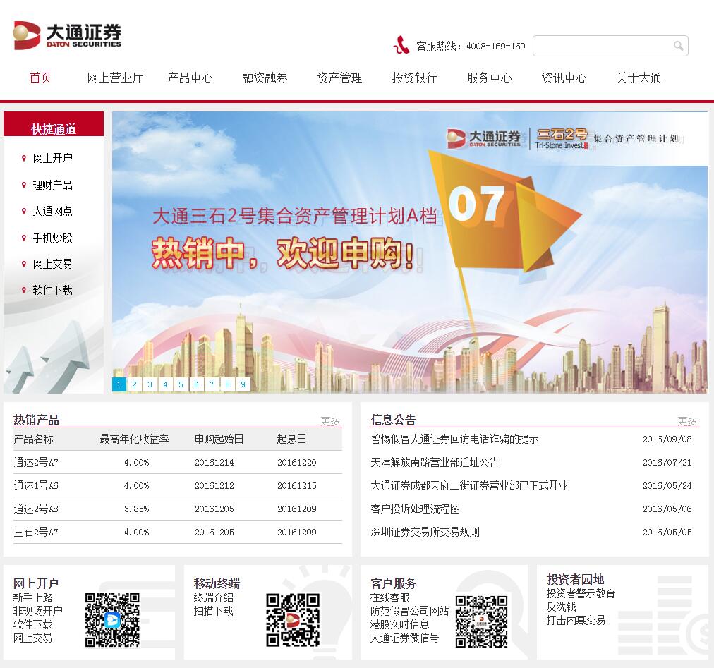This screenshot has height=668, width=714.
Task: Click the 移动终端 QR code
Action: tap(293, 620)
